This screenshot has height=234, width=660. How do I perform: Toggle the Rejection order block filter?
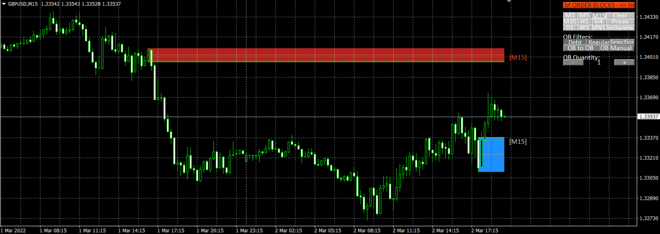coord(623,42)
